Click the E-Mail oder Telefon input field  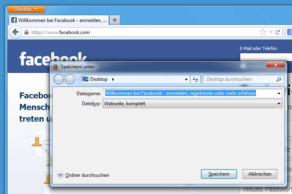266,57
